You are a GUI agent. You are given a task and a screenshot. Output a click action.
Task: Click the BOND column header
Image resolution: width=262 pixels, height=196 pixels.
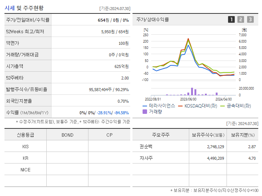[67, 135]
